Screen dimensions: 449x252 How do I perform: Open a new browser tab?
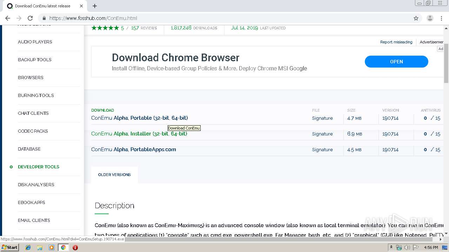[95, 6]
